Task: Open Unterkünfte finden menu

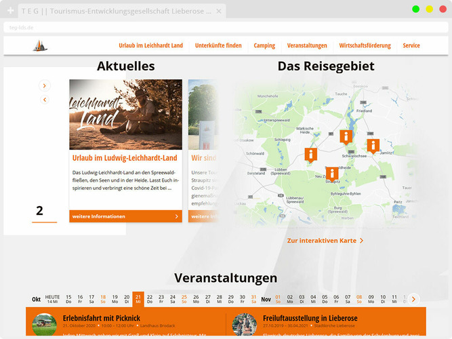Action: point(218,45)
